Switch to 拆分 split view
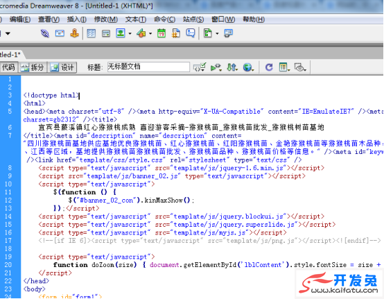 (x=33, y=67)
